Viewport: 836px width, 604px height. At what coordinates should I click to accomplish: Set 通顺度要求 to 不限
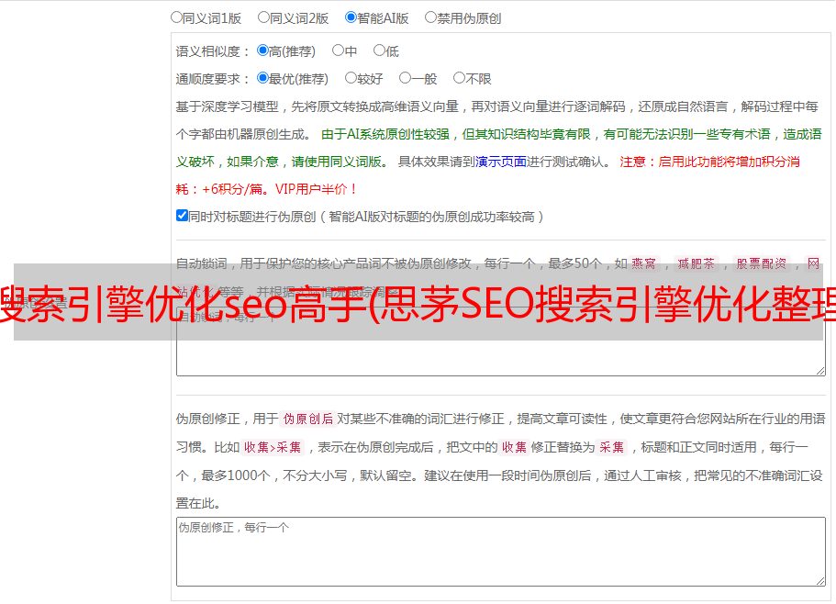coord(459,78)
